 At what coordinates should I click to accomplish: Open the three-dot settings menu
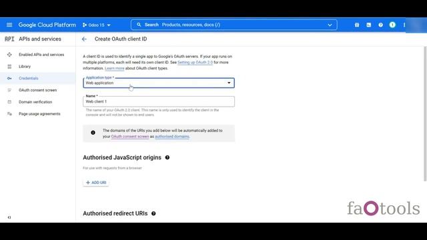(404, 25)
